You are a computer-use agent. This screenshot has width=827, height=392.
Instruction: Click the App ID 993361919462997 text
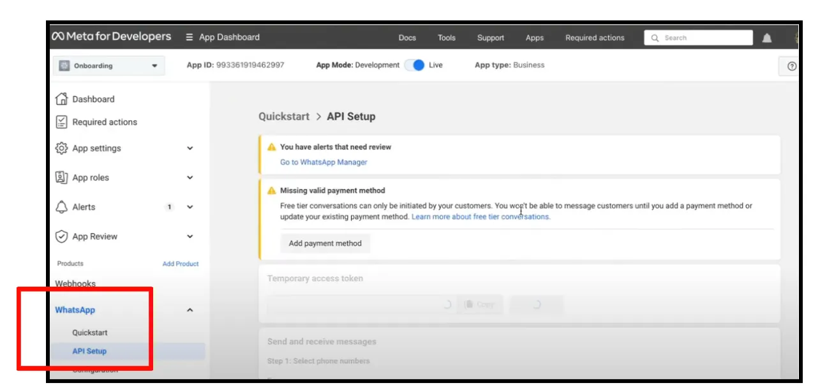235,65
